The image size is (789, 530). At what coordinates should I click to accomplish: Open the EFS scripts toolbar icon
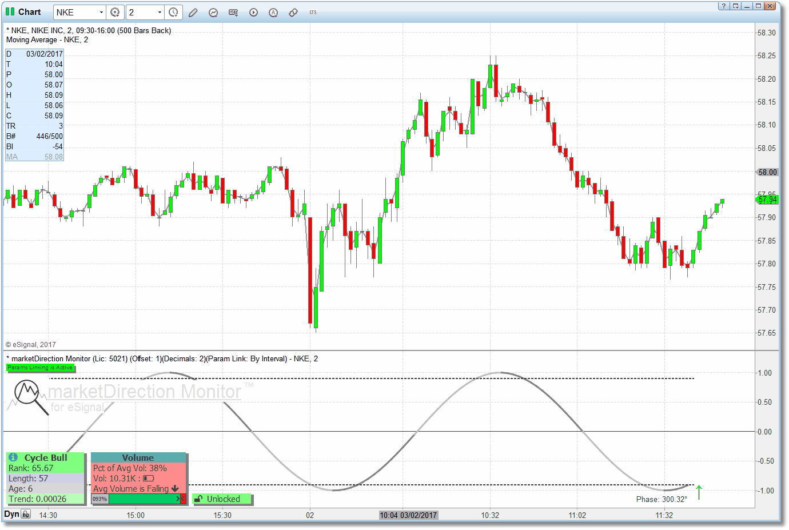(313, 12)
